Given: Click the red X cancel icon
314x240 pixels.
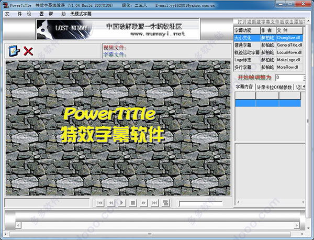Looking at the screenshot, I should click(28, 51).
